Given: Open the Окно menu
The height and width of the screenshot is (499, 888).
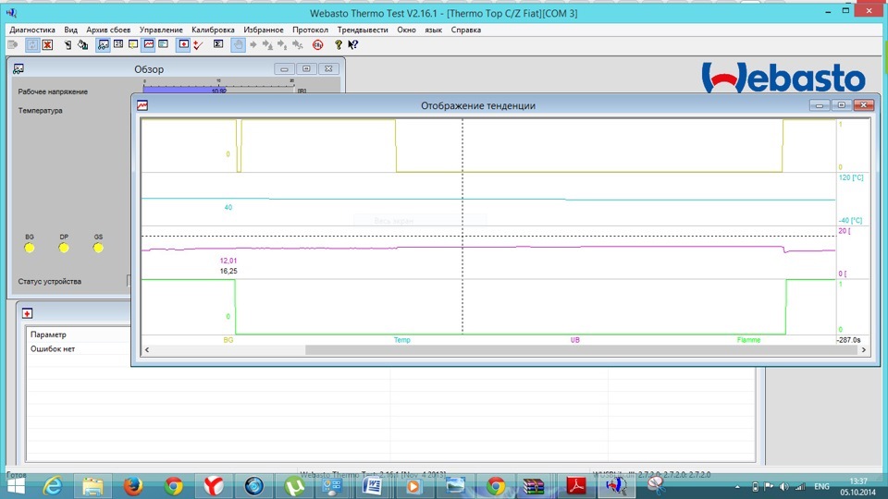Looking at the screenshot, I should (406, 30).
